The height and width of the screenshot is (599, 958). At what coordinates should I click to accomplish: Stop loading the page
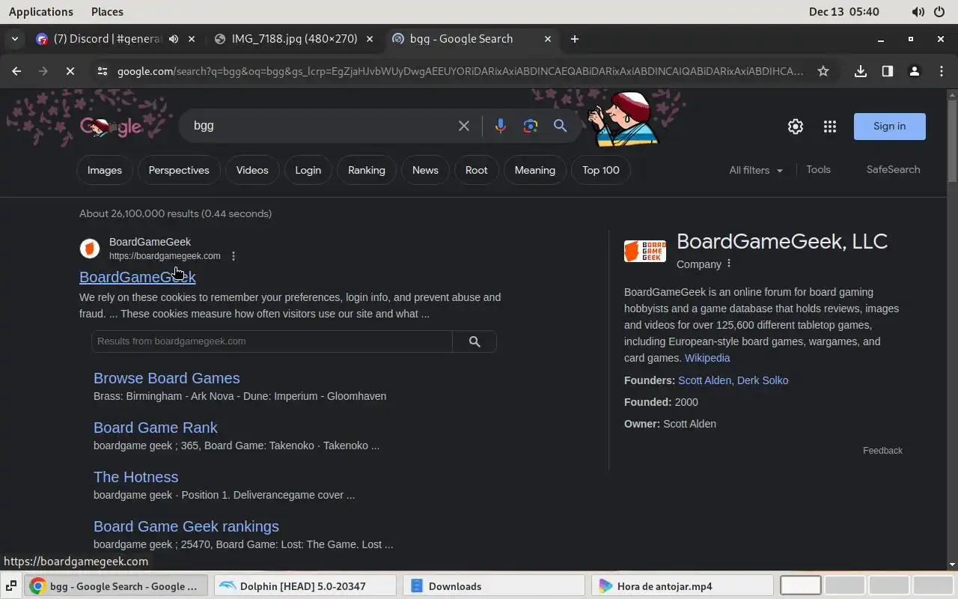tap(70, 71)
